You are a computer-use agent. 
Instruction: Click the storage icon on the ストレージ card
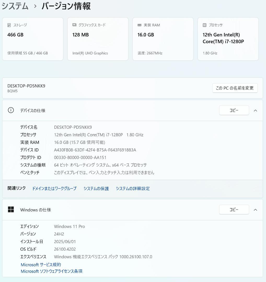point(9,25)
